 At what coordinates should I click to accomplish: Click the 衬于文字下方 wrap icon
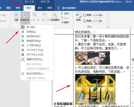(23, 50)
